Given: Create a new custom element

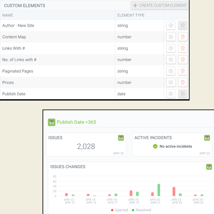Looking at the screenshot, I should coord(159,5).
